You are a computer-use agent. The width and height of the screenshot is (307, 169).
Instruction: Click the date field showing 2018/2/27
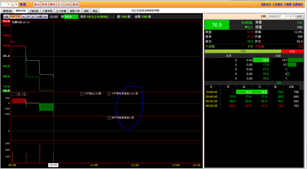tap(276, 17)
